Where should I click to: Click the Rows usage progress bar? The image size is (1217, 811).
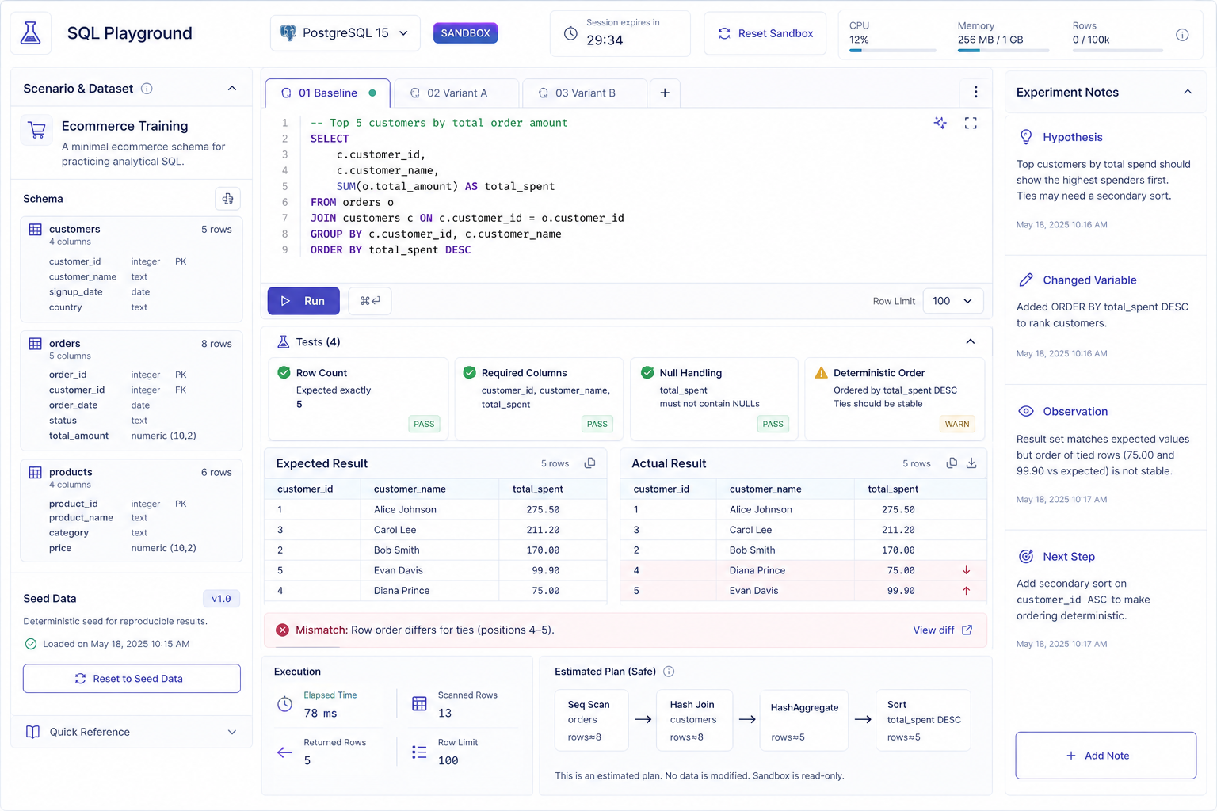(1117, 51)
